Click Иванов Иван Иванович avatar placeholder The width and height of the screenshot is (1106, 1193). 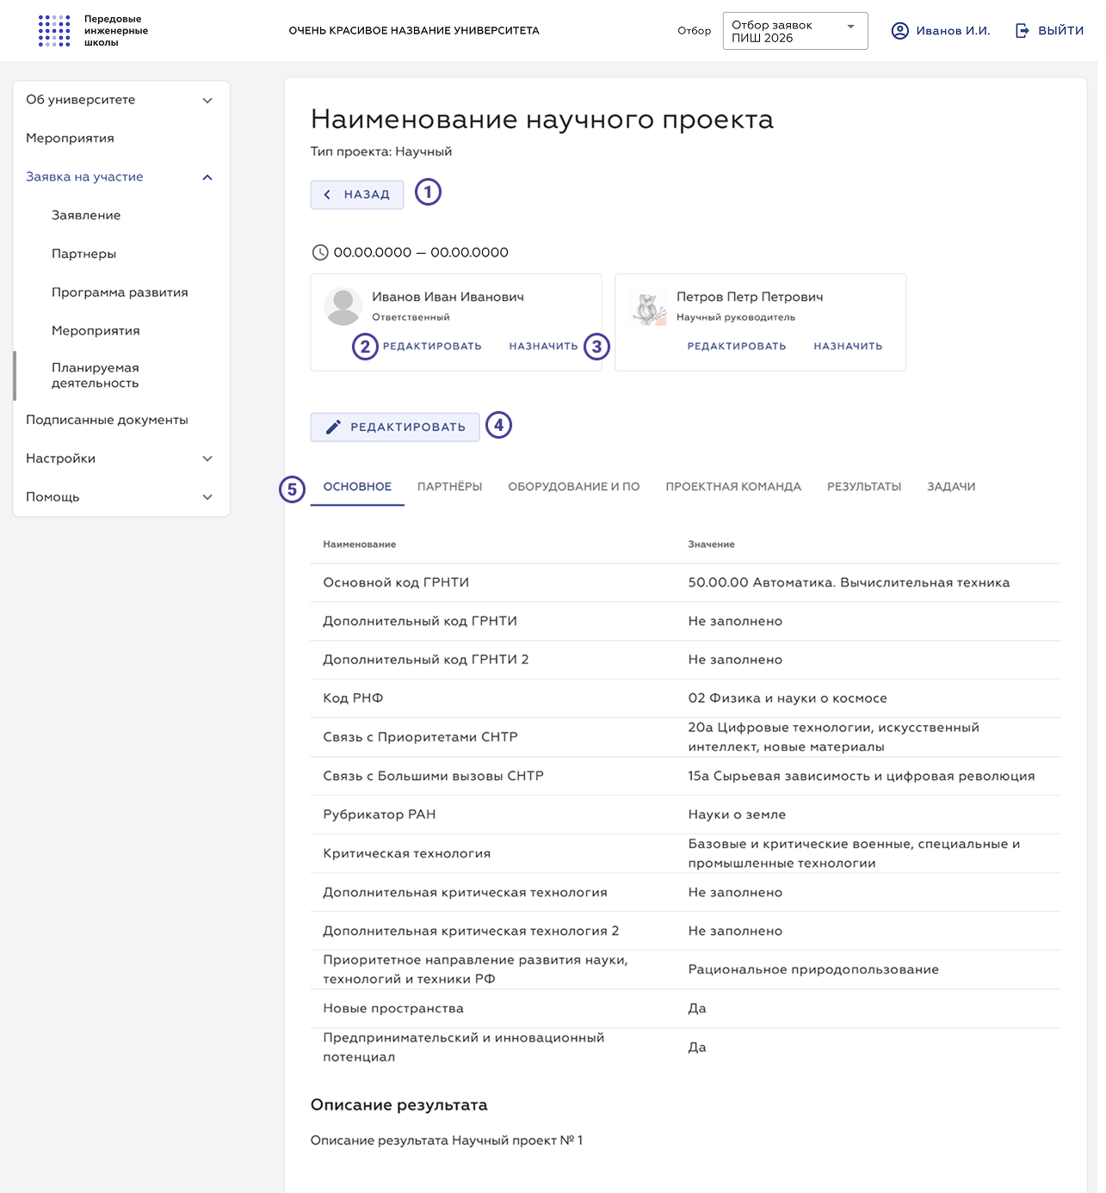point(343,307)
